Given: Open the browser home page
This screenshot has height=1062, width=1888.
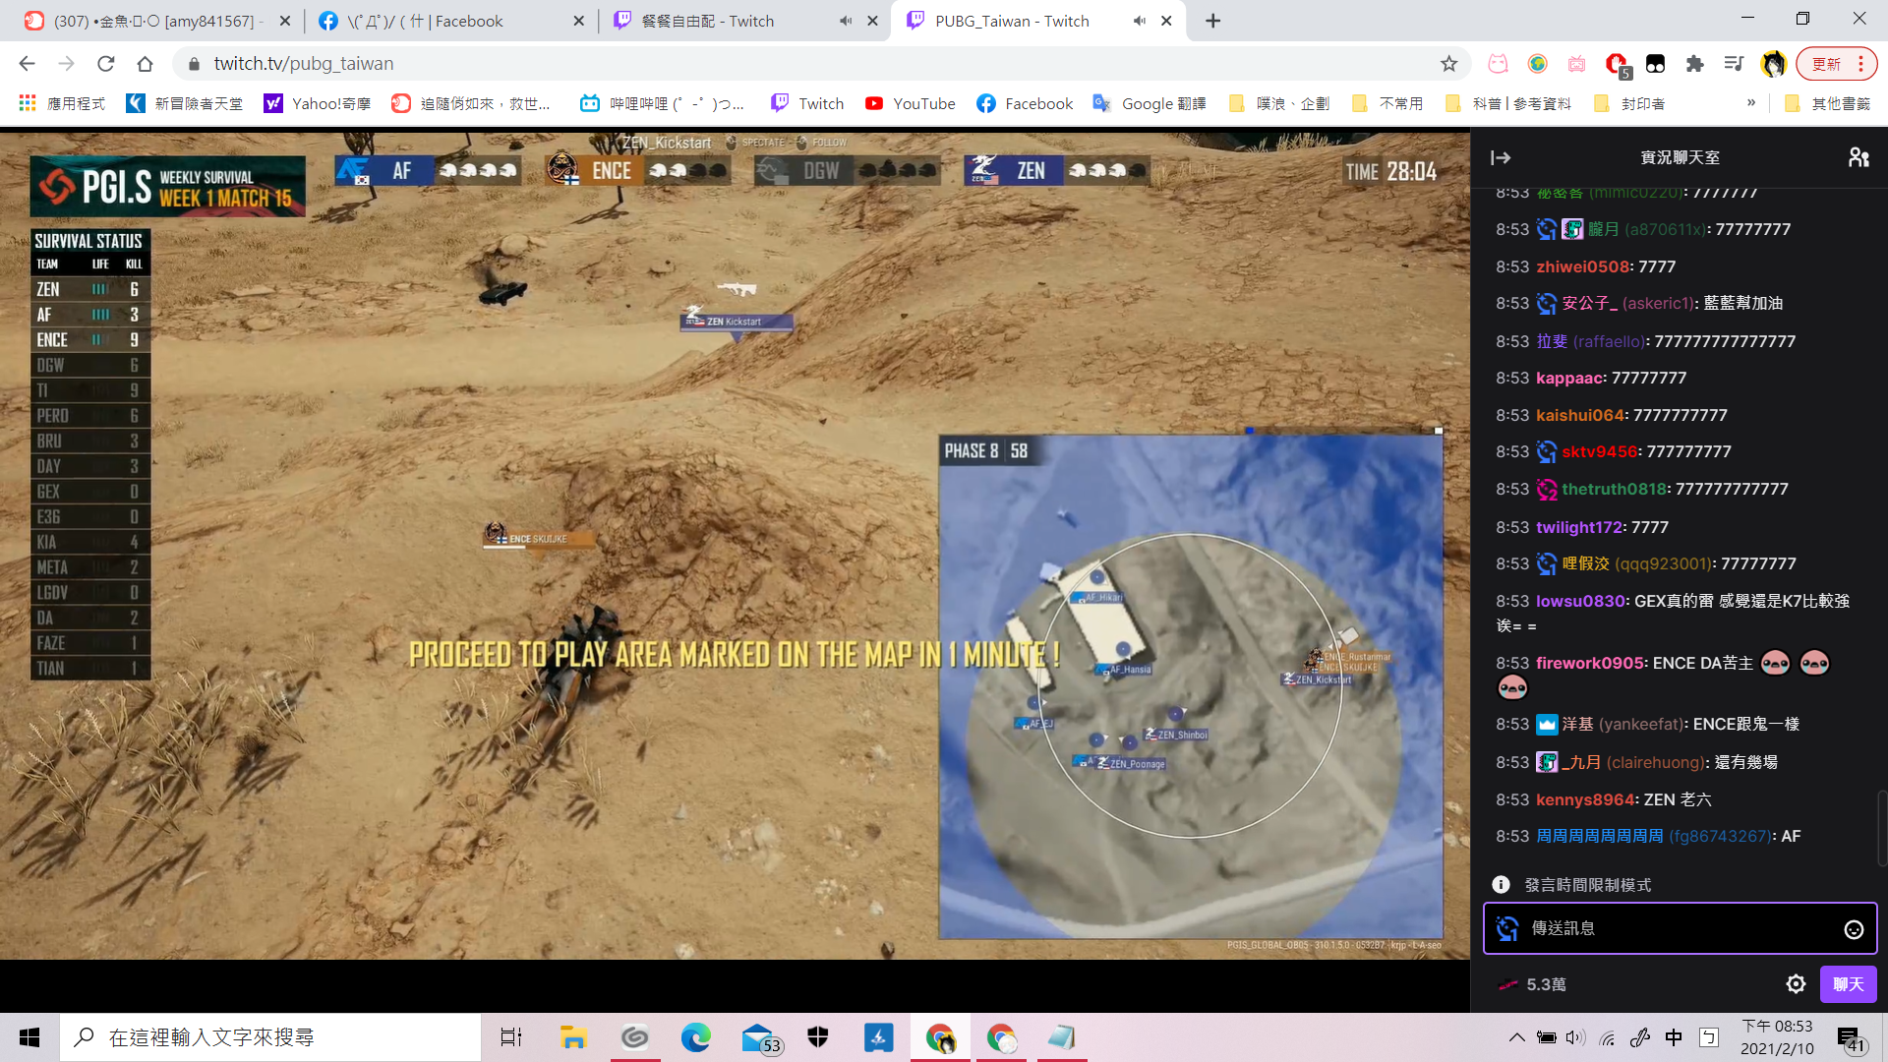Looking at the screenshot, I should [145, 64].
